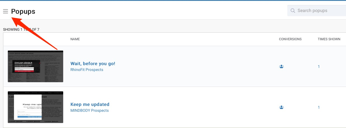Sort by the NAME column header
The height and width of the screenshot is (128, 346).
75,39
